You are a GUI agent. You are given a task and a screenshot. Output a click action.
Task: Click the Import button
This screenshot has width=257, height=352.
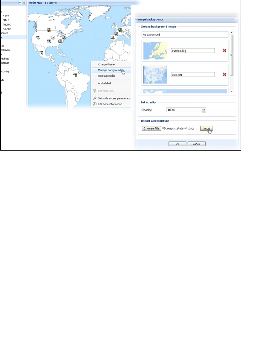[206, 128]
